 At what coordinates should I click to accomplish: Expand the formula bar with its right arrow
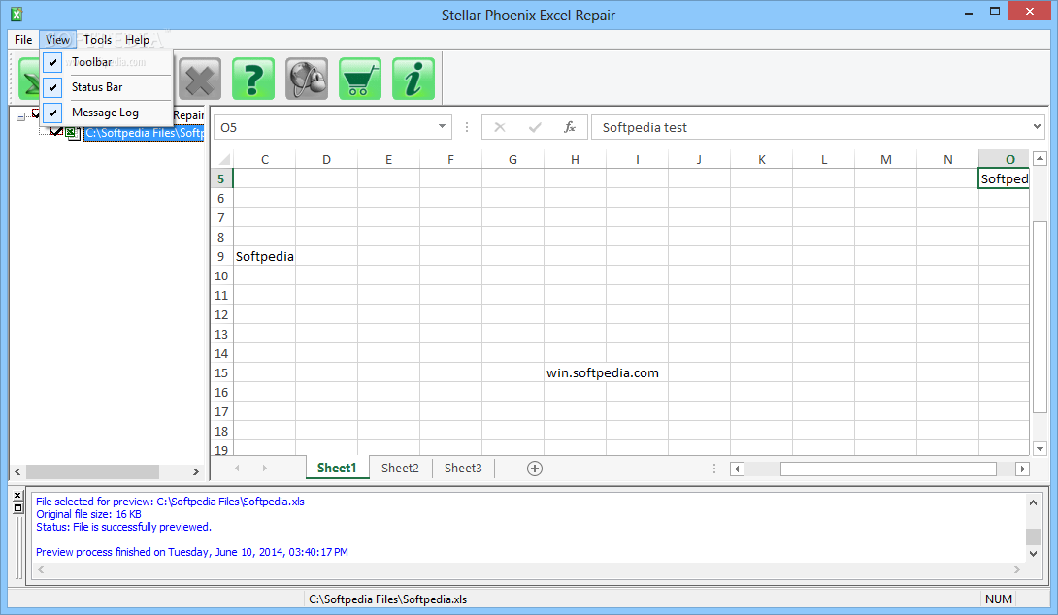coord(1037,127)
